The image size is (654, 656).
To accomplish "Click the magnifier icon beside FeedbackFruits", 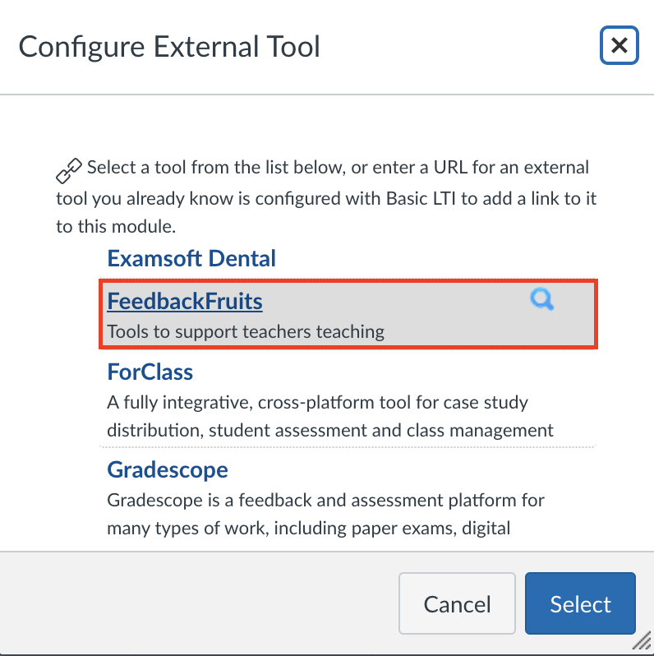I will pyautogui.click(x=541, y=301).
